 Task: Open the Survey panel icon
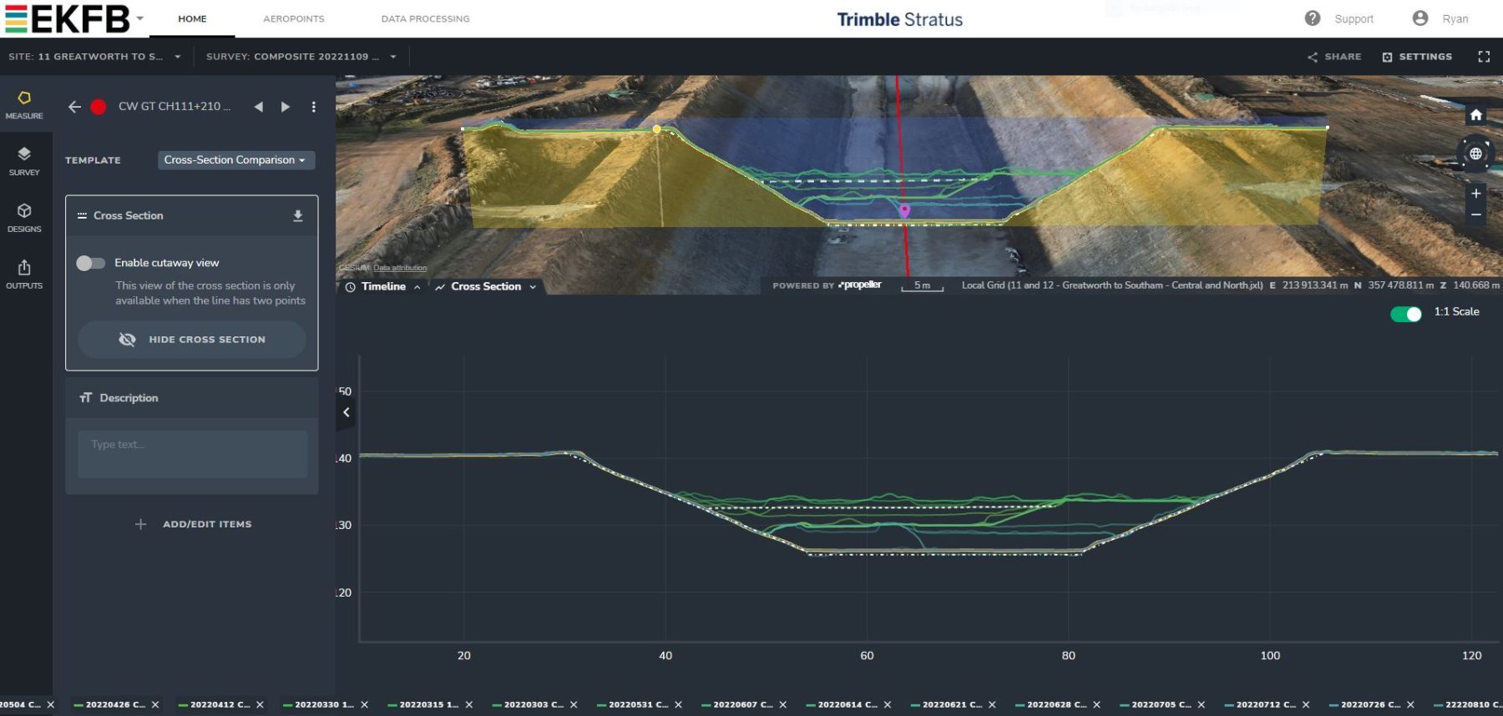pyautogui.click(x=24, y=161)
